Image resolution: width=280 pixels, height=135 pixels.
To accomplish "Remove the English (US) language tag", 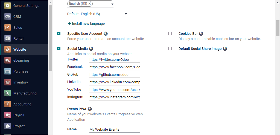I will 90,4.
